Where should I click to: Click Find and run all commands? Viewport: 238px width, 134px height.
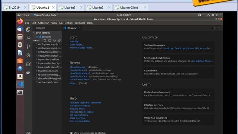[x=178, y=94]
